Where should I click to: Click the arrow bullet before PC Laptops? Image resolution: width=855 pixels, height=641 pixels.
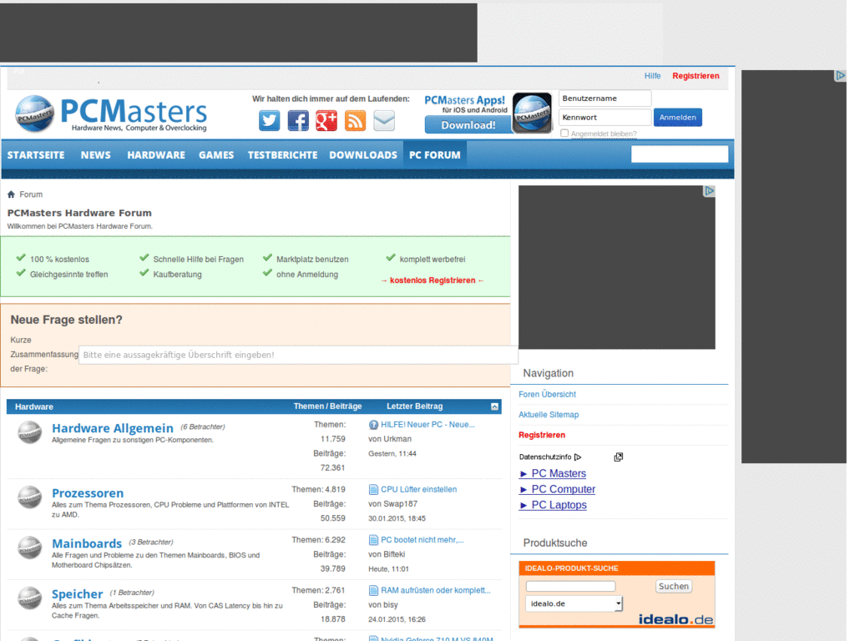click(x=524, y=506)
